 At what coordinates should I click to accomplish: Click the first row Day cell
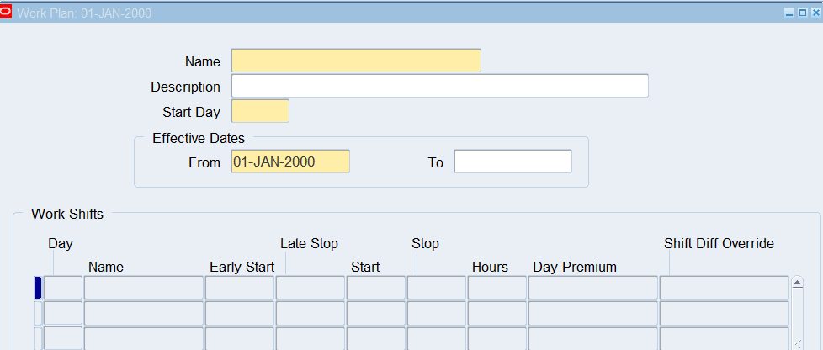[63, 288]
